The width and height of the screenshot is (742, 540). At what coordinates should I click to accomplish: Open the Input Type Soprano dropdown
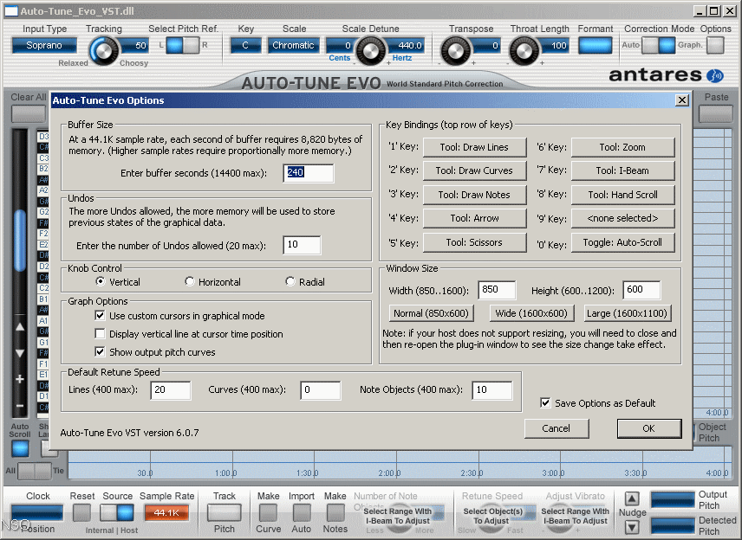[x=44, y=45]
